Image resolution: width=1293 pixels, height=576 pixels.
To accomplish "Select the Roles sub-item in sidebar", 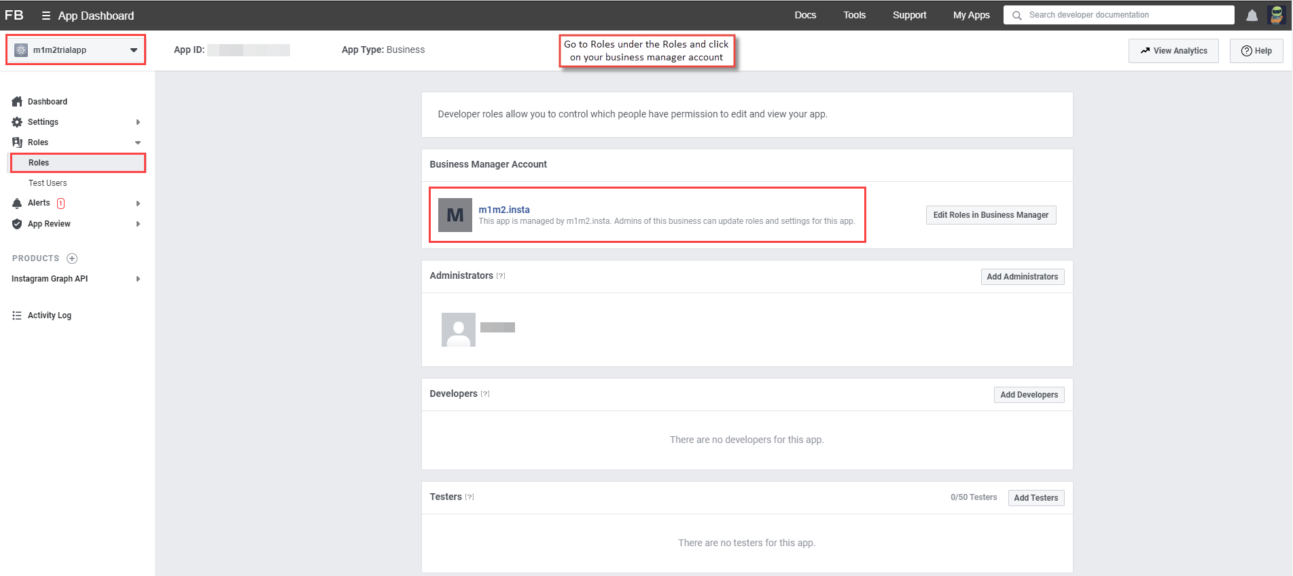I will pyautogui.click(x=77, y=163).
